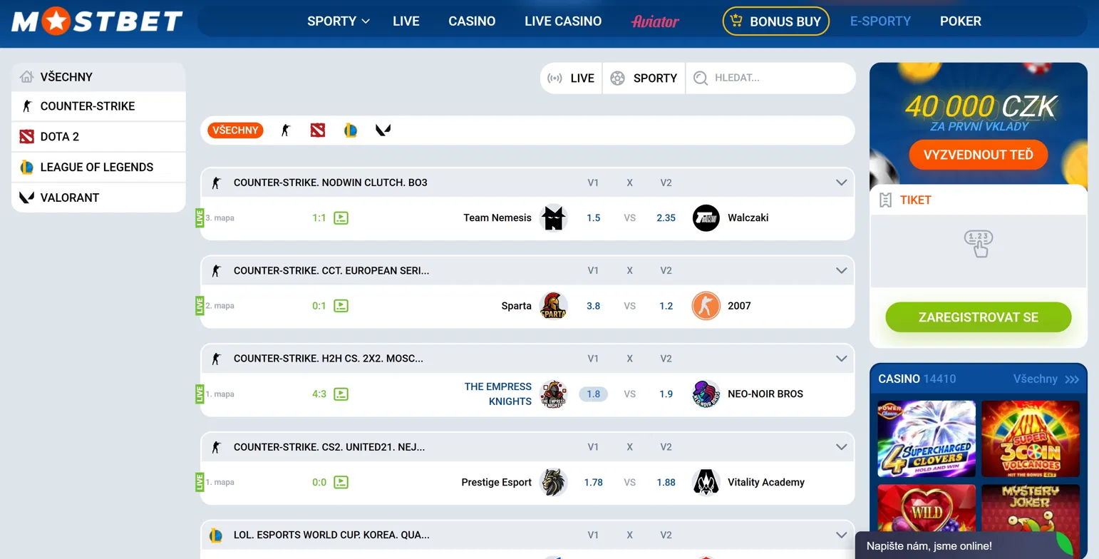Collapse the LoL Esports World Cup section
This screenshot has height=559, width=1099.
841,535
